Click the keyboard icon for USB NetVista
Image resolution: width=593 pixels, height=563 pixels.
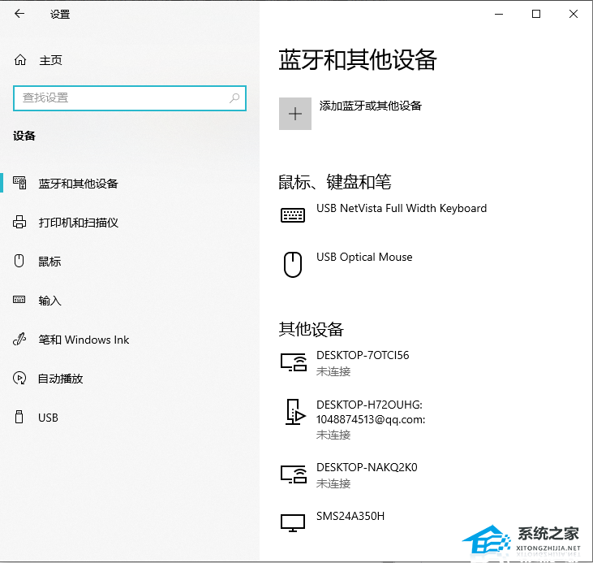(293, 215)
